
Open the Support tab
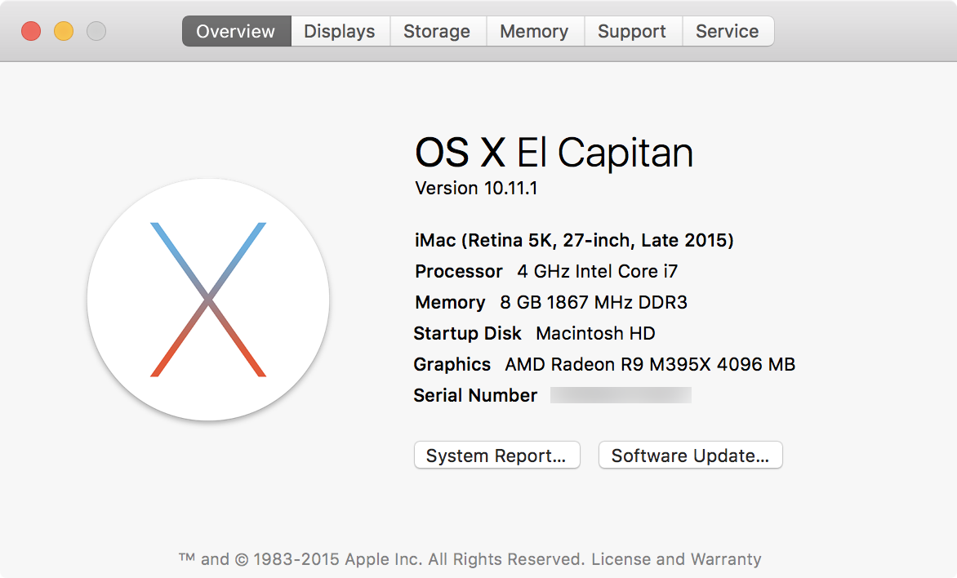coord(632,31)
